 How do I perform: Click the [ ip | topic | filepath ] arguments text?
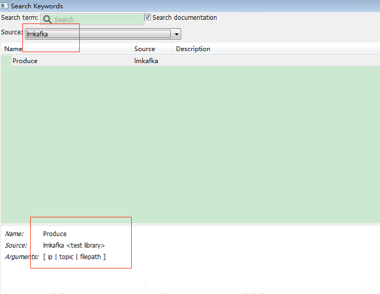click(x=74, y=257)
